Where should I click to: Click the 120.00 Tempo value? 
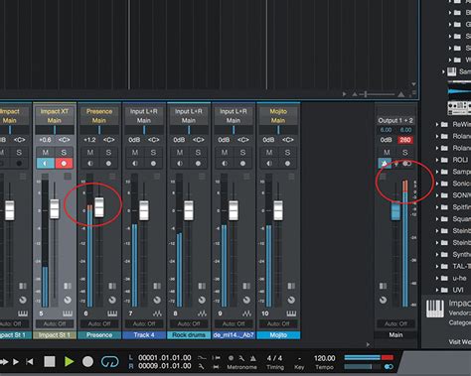coord(324,358)
